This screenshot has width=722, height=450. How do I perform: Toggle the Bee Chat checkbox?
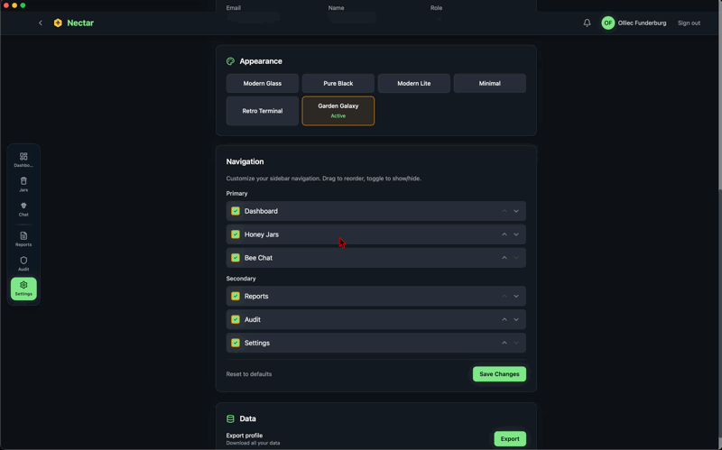click(236, 258)
